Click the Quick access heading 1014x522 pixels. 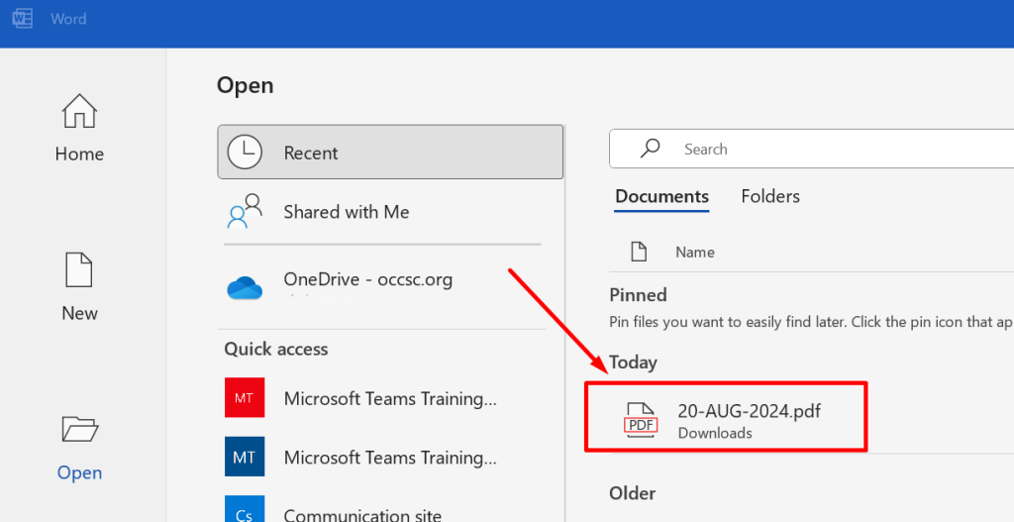(x=276, y=350)
